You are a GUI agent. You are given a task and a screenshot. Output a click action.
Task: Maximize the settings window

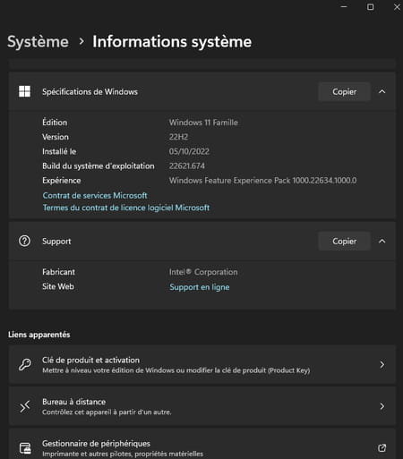tap(370, 6)
